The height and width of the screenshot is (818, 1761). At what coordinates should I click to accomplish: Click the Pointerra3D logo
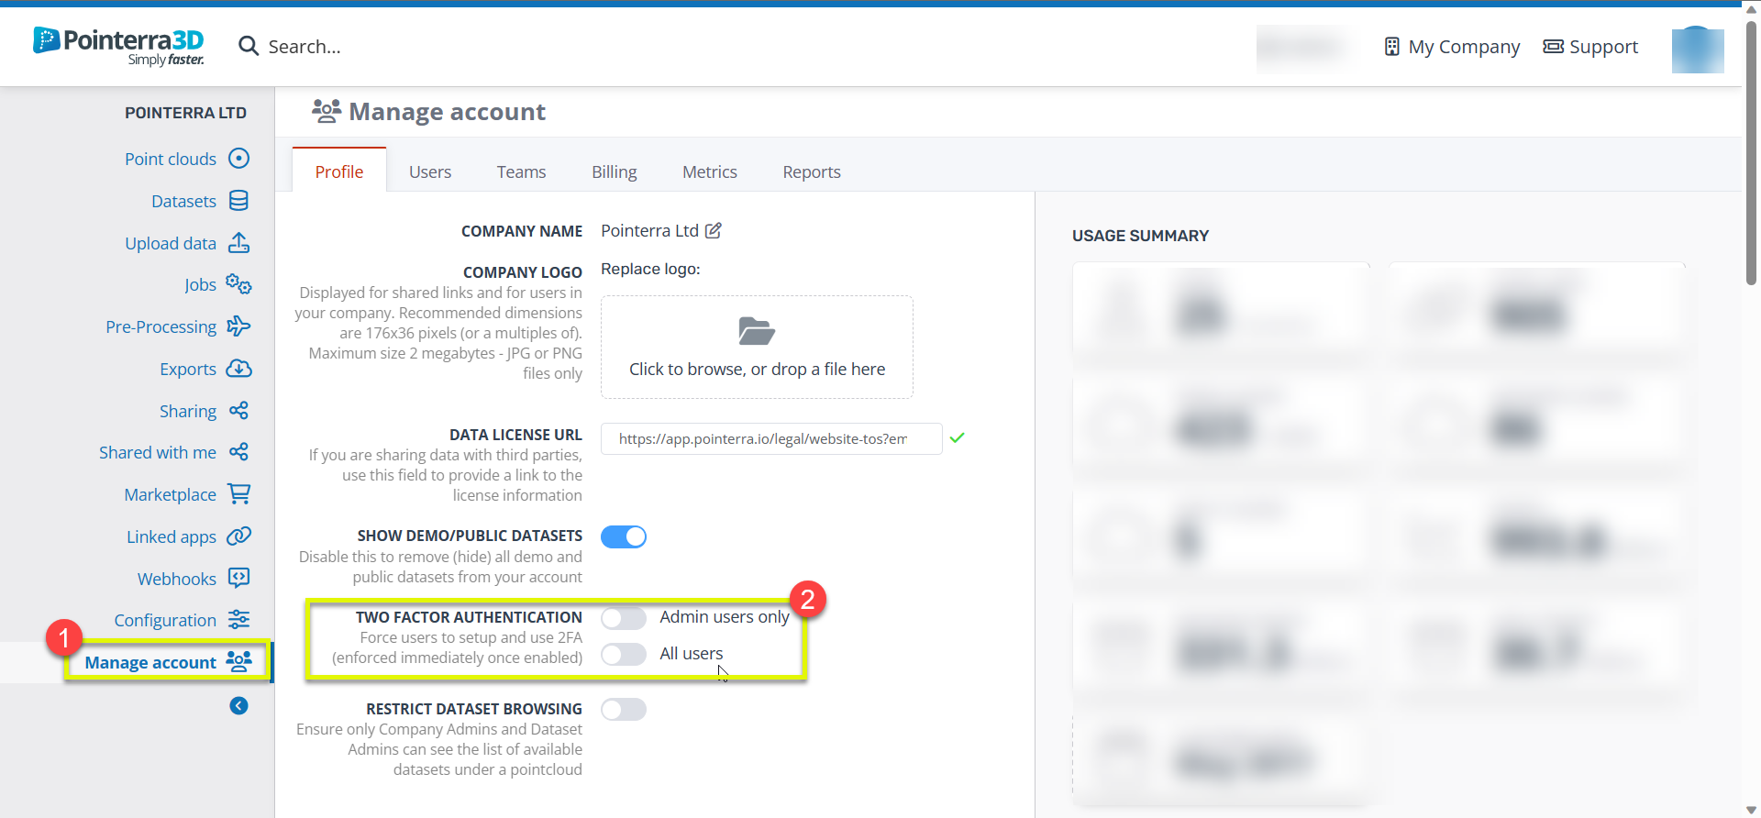click(x=118, y=46)
